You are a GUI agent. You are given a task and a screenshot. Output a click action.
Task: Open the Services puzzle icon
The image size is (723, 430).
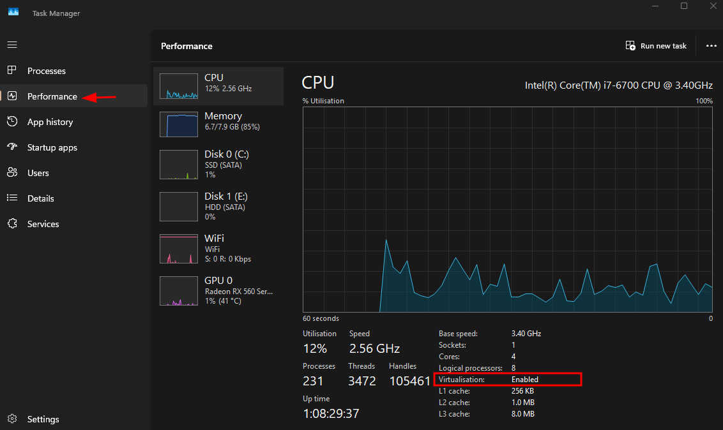[x=12, y=223]
